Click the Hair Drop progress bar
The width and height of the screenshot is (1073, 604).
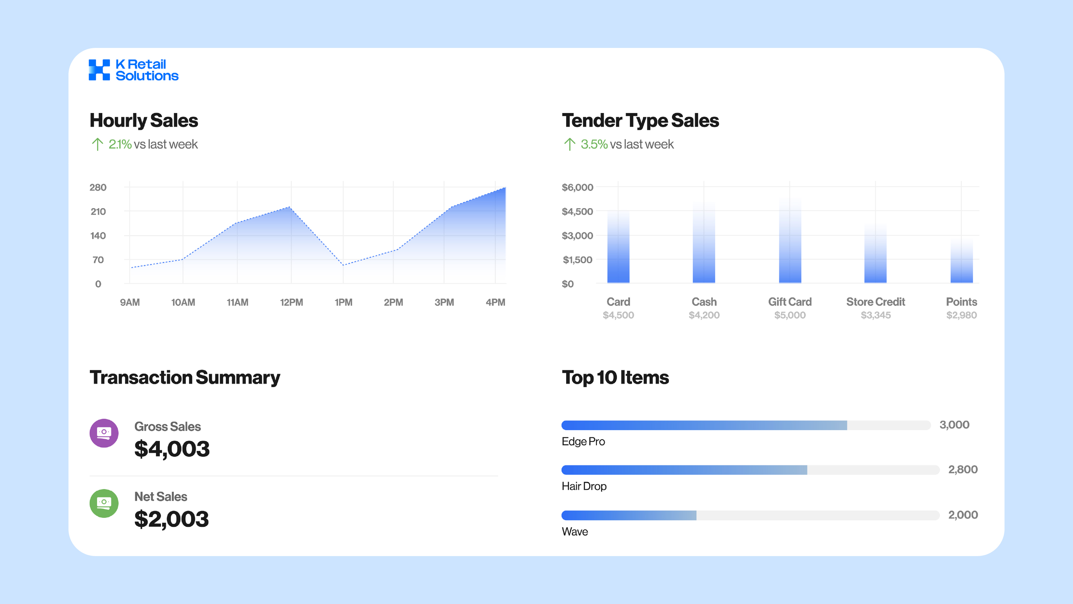coord(684,470)
